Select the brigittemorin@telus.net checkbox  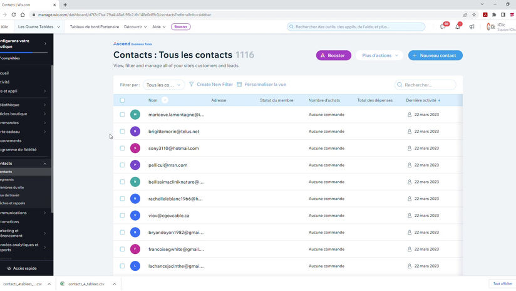coord(122,131)
